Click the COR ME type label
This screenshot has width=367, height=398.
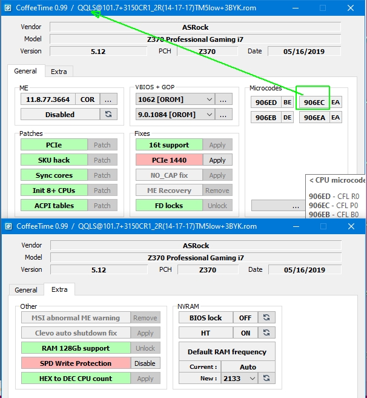87,99
